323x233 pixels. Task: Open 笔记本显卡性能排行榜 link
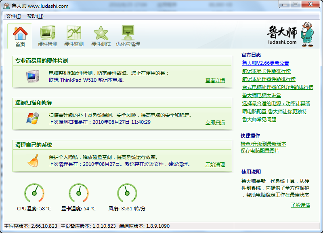pos(266,71)
